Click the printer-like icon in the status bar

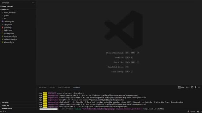point(198,112)
